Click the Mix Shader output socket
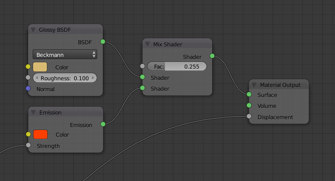This screenshot has height=181, width=335. pyautogui.click(x=212, y=56)
